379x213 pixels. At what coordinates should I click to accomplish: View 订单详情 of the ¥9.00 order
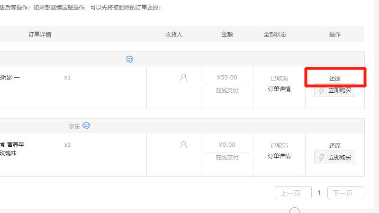[279, 156]
